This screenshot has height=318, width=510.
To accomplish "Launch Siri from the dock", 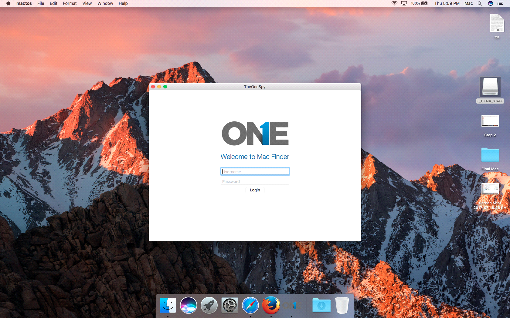I will pos(189,305).
